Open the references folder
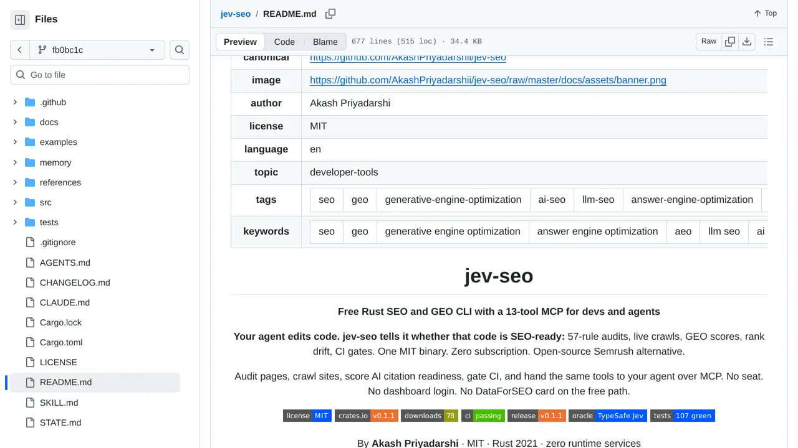 [x=60, y=182]
